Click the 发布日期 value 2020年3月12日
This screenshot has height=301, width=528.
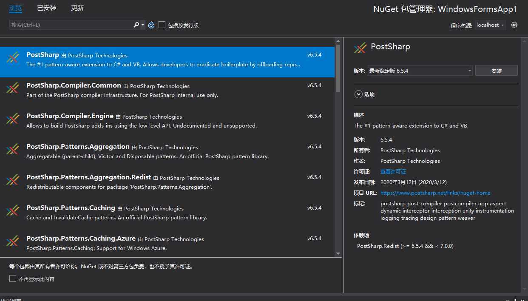(x=414, y=182)
